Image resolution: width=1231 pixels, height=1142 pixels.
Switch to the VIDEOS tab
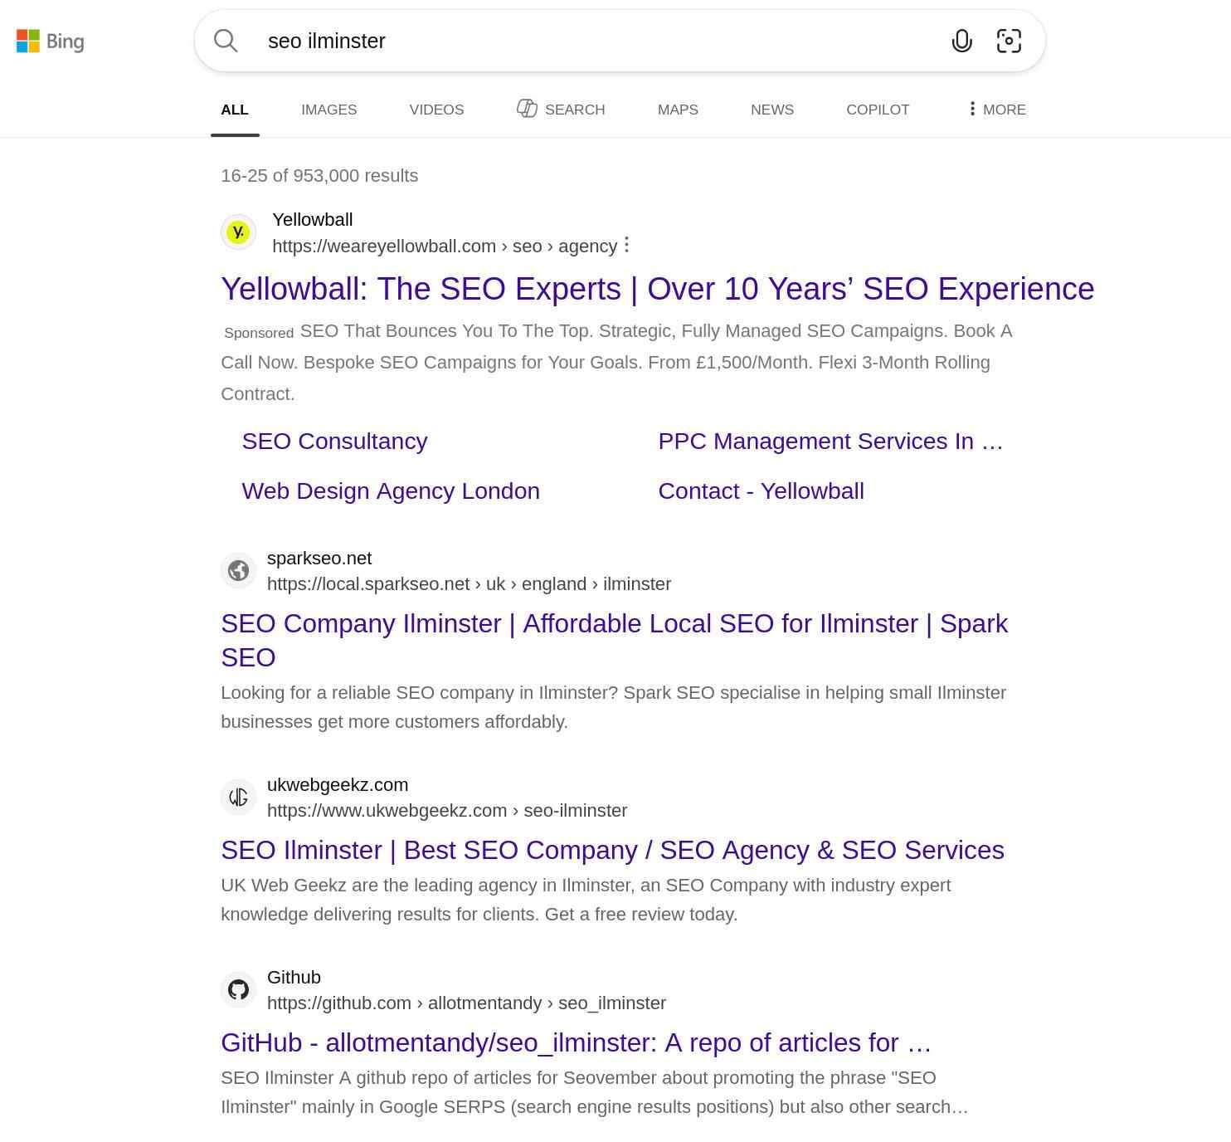[x=435, y=109]
